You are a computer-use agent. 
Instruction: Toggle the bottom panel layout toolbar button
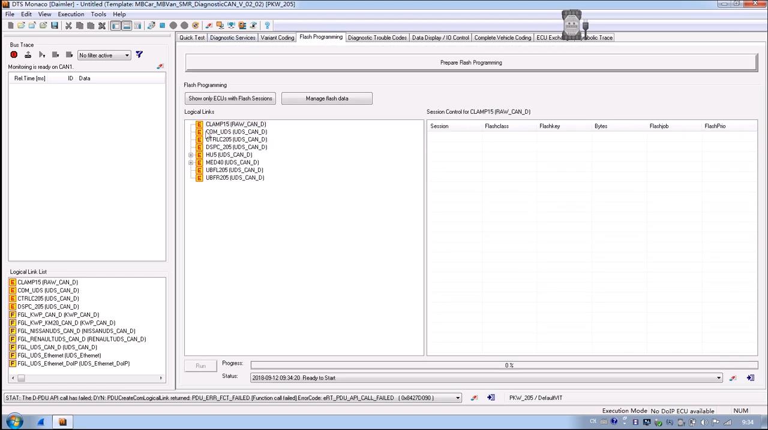pos(127,25)
